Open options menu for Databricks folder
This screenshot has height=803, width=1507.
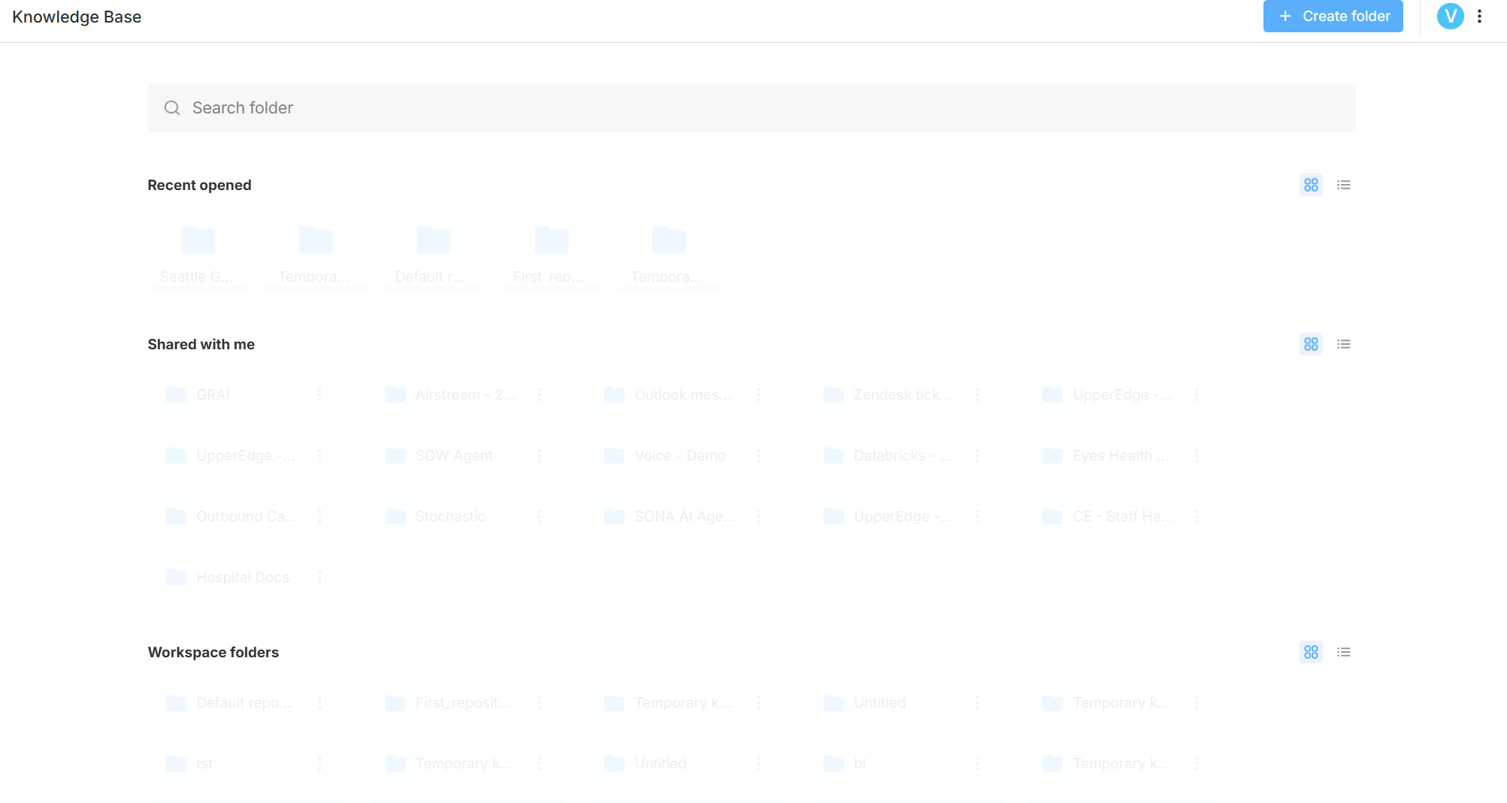point(977,456)
